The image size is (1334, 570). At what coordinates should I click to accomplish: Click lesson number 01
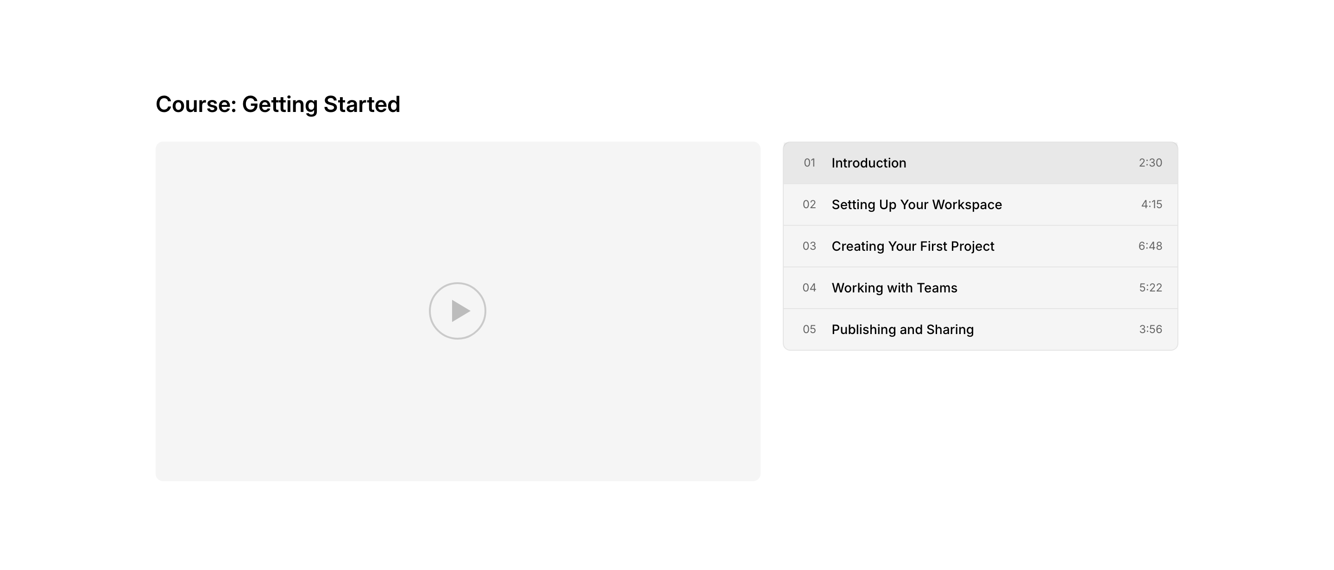pos(809,163)
